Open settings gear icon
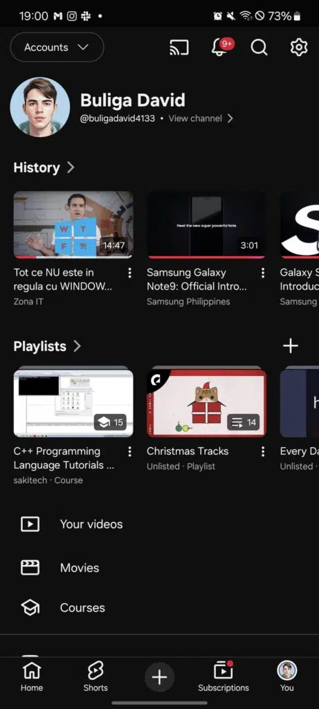 299,47
